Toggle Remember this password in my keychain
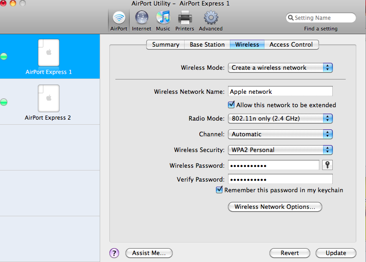The image size is (366, 262). (x=219, y=189)
